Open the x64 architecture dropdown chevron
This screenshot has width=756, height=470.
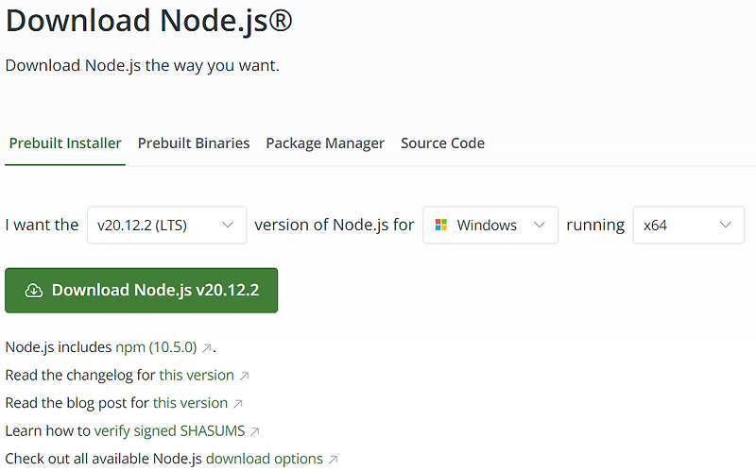tap(726, 225)
